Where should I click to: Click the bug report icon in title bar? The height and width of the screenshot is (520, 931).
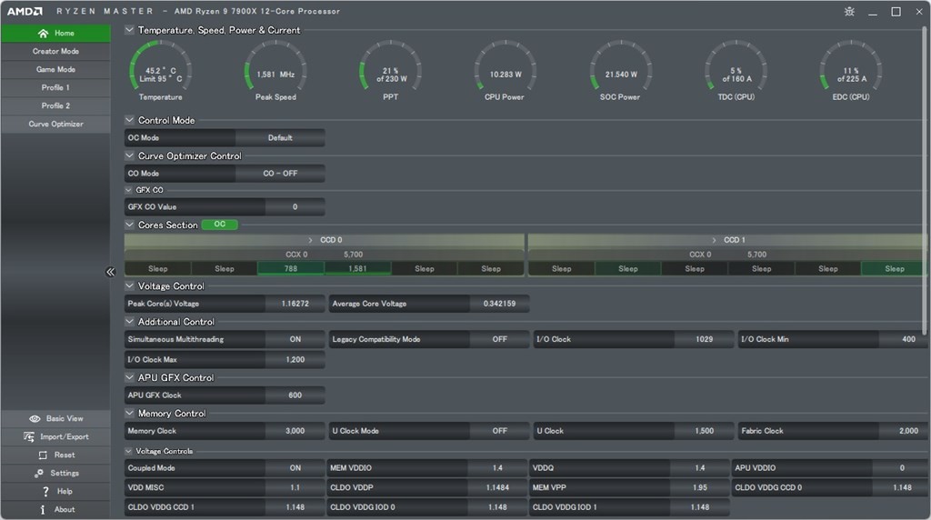(x=849, y=12)
